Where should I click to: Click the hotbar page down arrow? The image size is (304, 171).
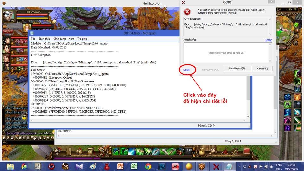194,156
